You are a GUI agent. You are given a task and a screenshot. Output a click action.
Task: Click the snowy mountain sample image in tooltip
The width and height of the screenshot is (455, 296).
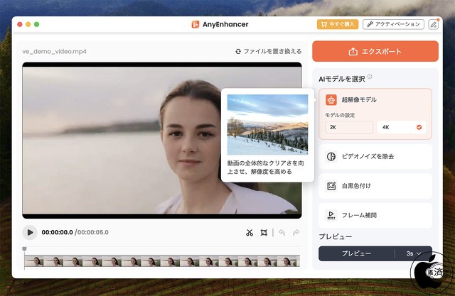(267, 124)
